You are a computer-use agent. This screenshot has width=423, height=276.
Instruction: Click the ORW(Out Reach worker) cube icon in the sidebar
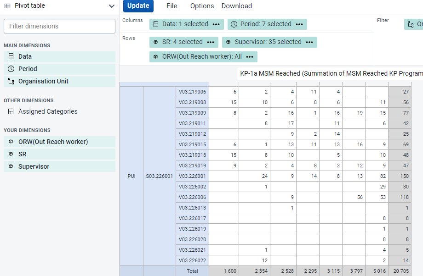[11, 142]
